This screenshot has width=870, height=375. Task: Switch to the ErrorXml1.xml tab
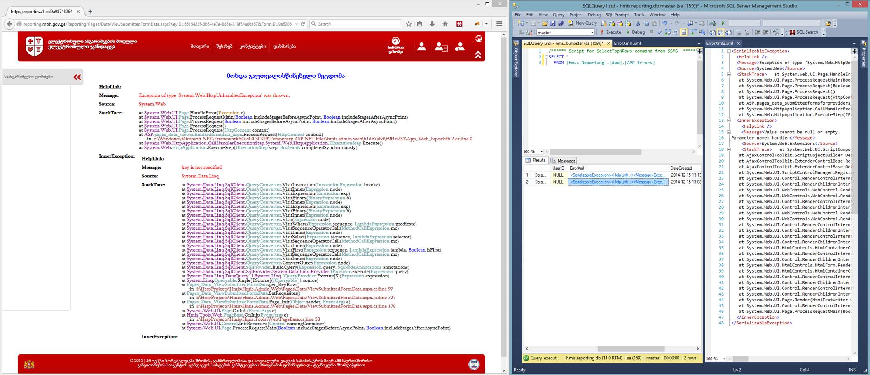[x=627, y=43]
